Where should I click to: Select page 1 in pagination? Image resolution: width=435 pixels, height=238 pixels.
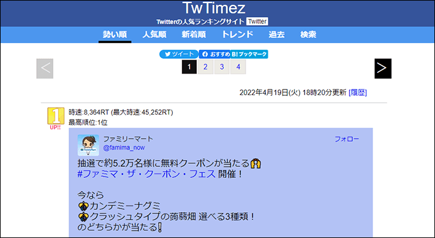pos(189,67)
